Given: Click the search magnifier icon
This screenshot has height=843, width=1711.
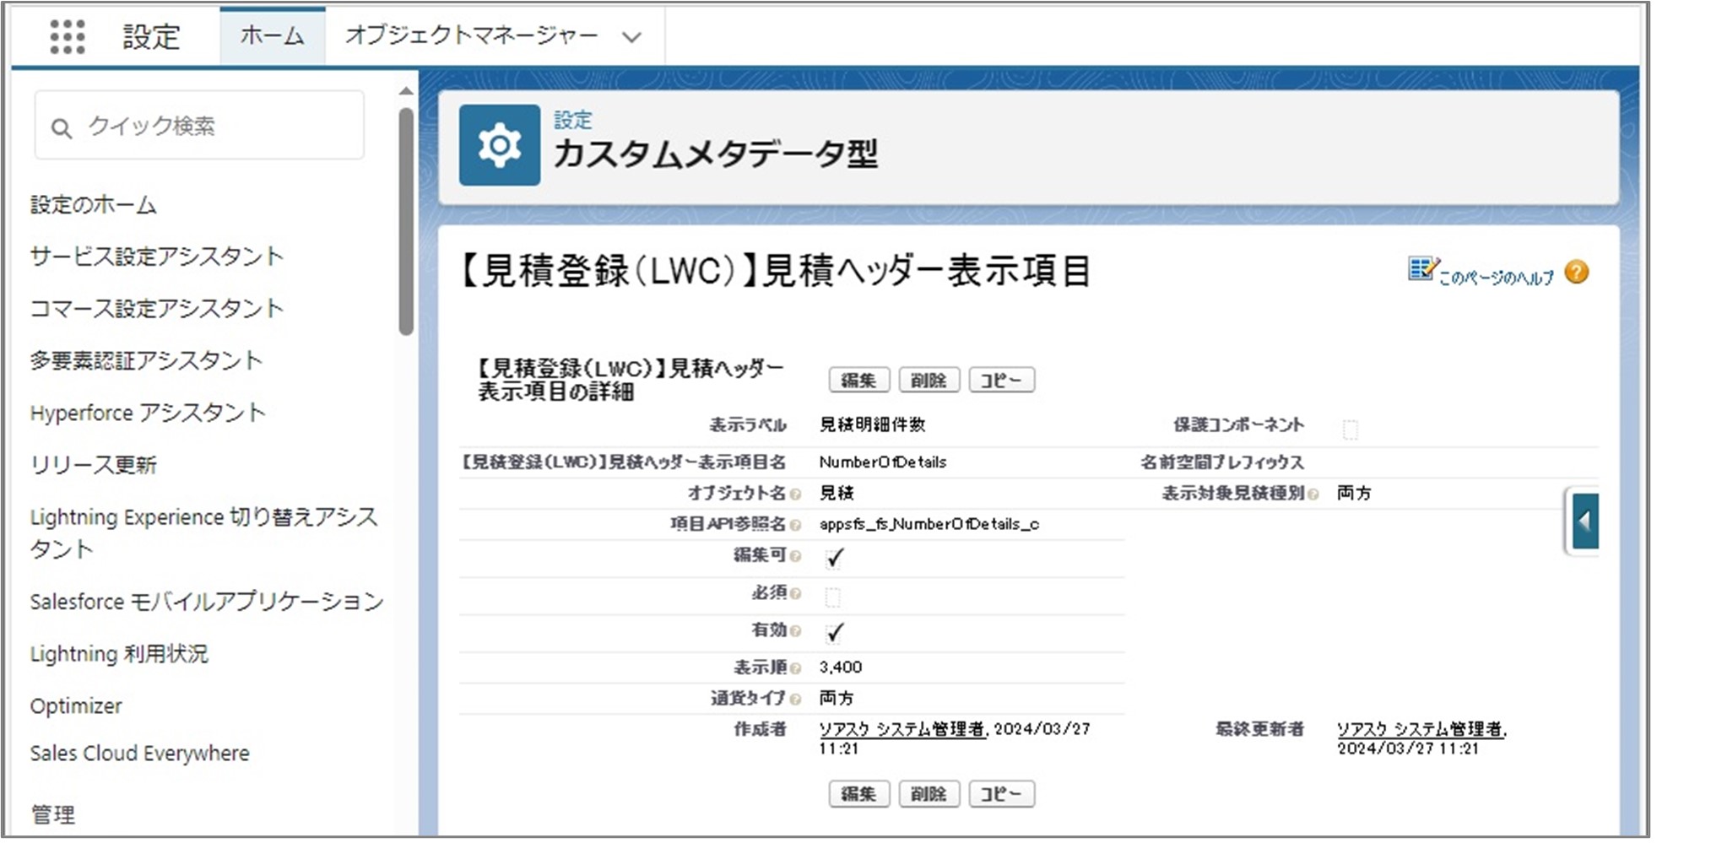Looking at the screenshot, I should [x=62, y=128].
